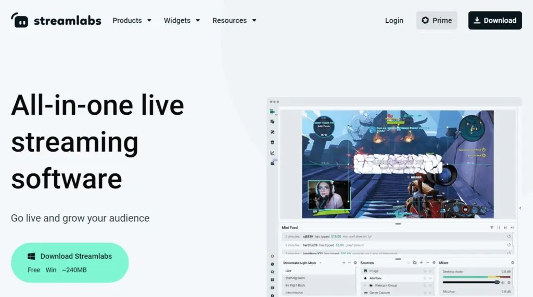
Task: Open the Themes icon below Editor in sidebar
Action: click(x=272, y=122)
